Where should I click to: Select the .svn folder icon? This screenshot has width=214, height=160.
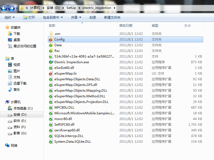[x=51, y=34]
